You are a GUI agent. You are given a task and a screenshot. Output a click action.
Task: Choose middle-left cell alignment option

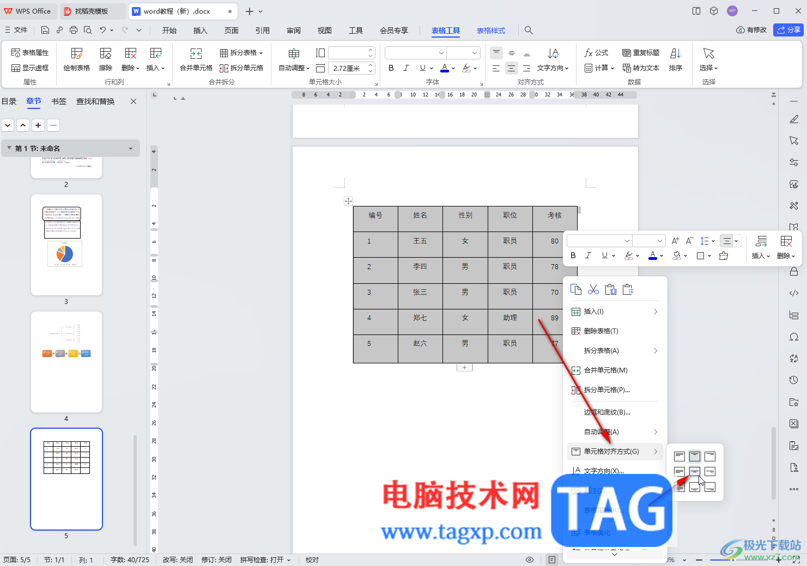click(679, 472)
